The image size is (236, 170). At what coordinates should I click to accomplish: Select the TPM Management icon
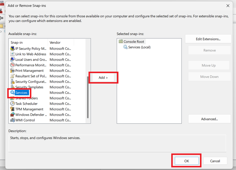[12, 109]
